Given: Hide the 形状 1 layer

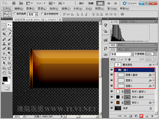Looking at the screenshot, I should [x=112, y=103].
